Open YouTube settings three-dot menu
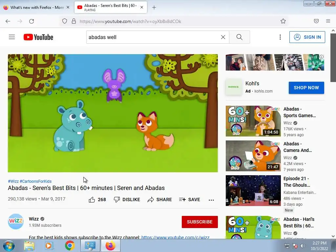The image size is (336, 252). click(280, 37)
